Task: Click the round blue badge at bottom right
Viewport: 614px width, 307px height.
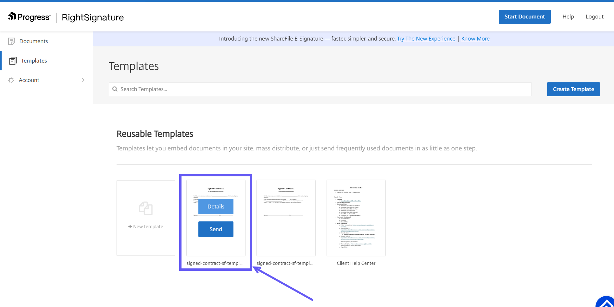Action: (606, 303)
